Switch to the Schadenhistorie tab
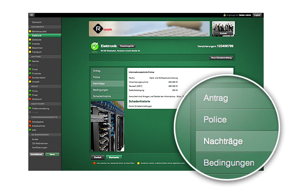The height and width of the screenshot is (196, 293). 107,96
